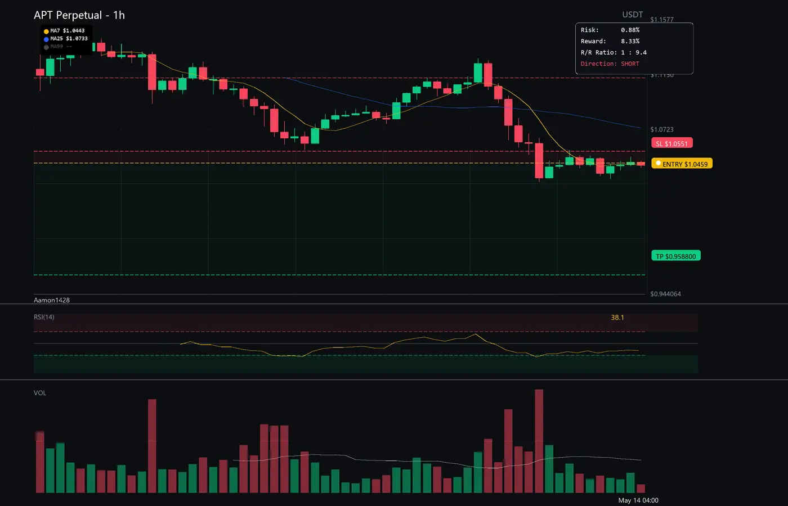Click the Aamon1428 author label
Image resolution: width=788 pixels, height=506 pixels.
point(52,300)
